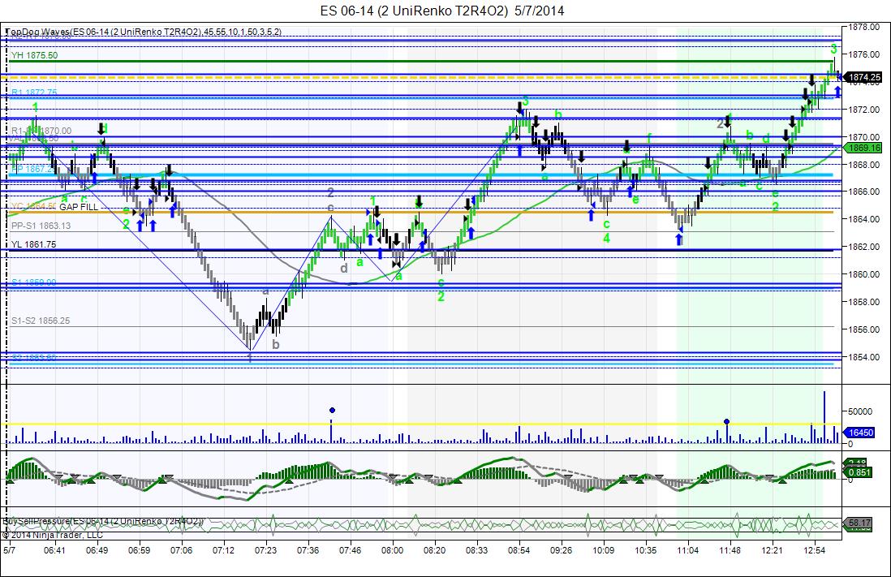Click the BuySellPressure indicator label
891x577 pixels.
[103, 521]
